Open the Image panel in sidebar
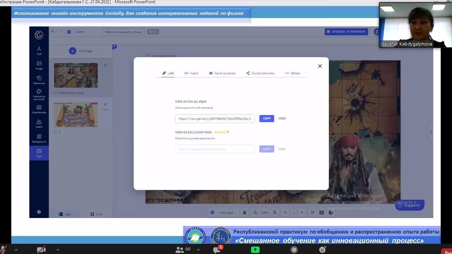 [x=39, y=65]
